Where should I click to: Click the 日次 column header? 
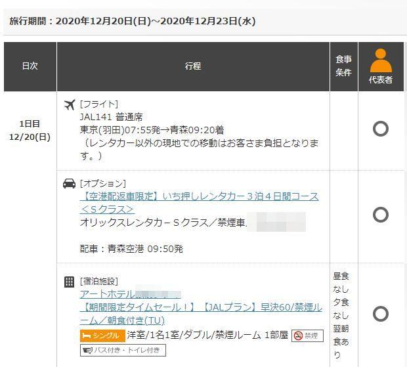click(x=30, y=66)
